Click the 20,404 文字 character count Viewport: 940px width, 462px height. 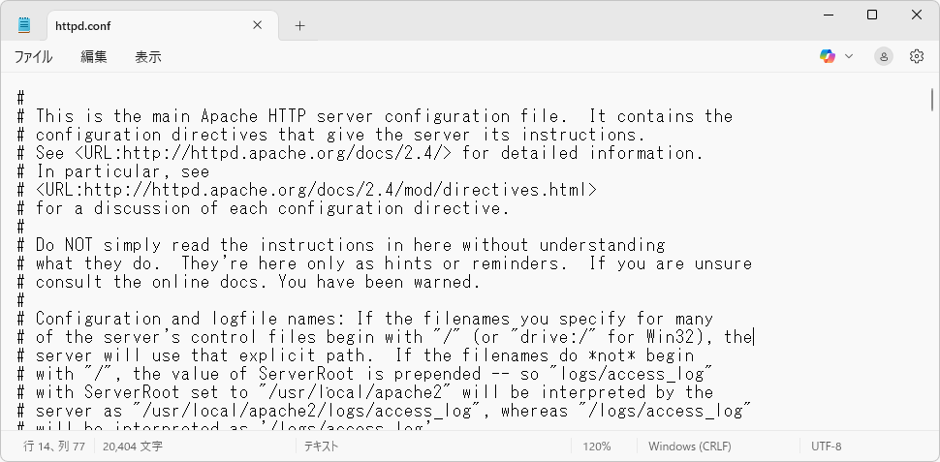coord(132,447)
